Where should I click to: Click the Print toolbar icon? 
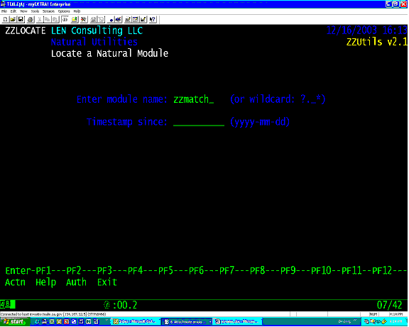point(31,19)
